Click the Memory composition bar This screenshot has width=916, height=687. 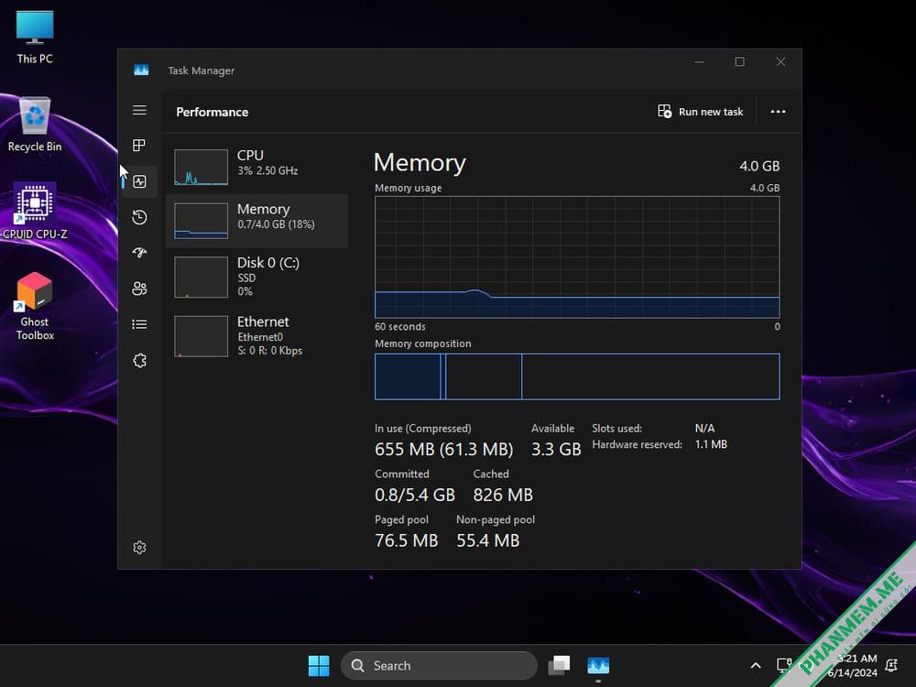pos(577,376)
